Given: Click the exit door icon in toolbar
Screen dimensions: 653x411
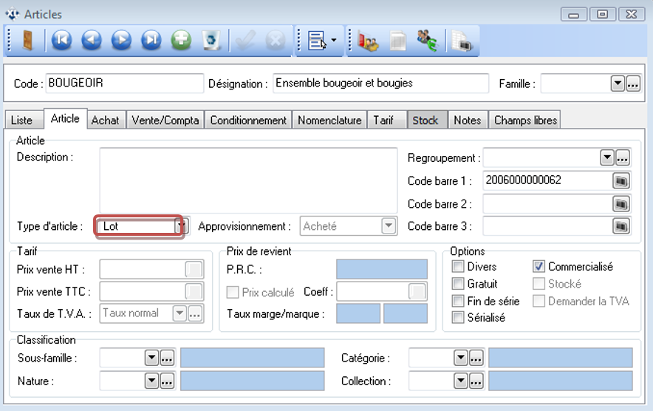Looking at the screenshot, I should tap(26, 41).
